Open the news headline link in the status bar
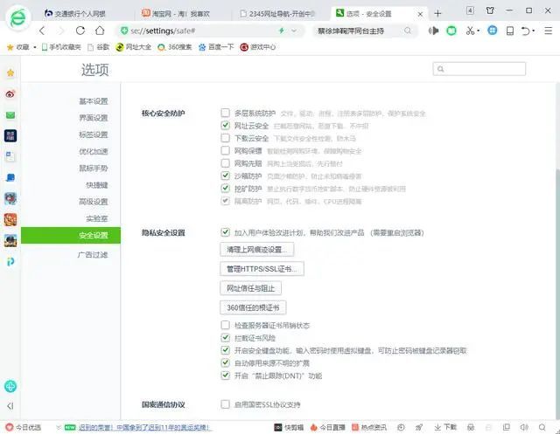The width and height of the screenshot is (560, 434). point(143,427)
